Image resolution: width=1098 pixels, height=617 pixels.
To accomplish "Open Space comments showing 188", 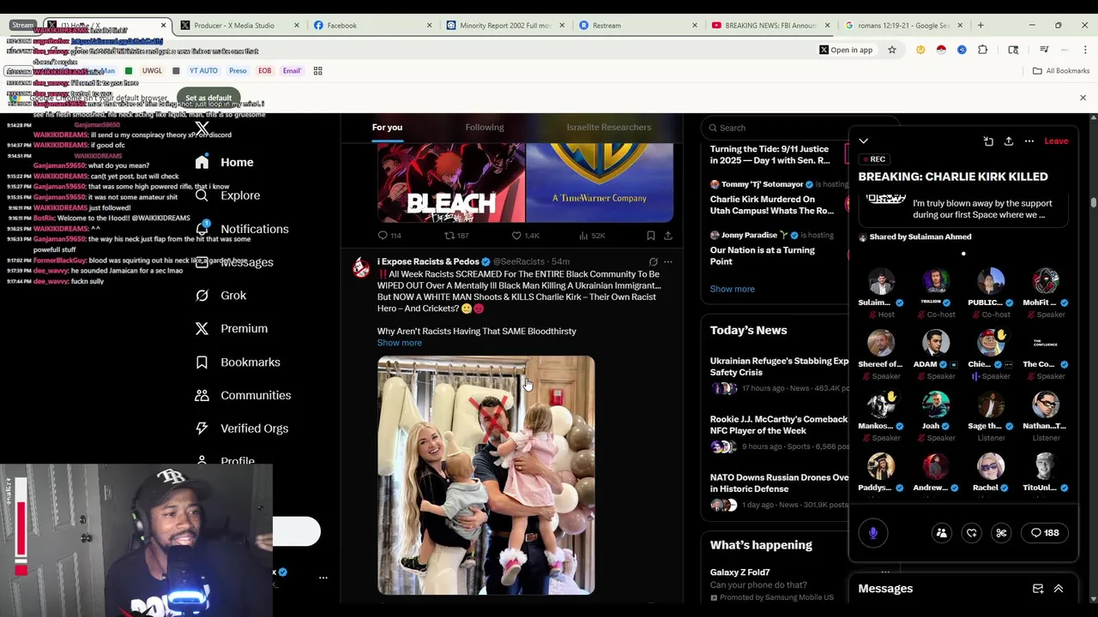I will 1045,533.
